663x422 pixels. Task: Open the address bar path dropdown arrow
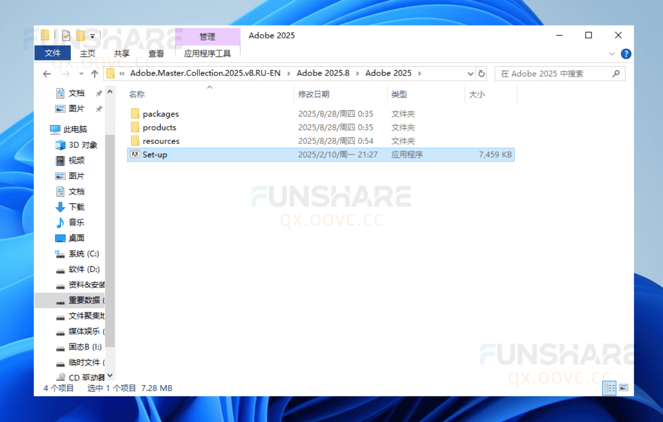(470, 74)
